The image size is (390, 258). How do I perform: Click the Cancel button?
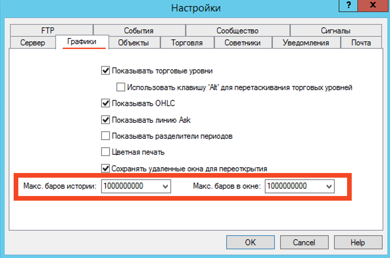click(304, 242)
